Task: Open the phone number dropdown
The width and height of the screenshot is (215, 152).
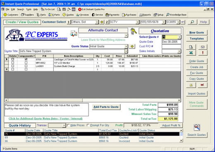Action: point(164,22)
